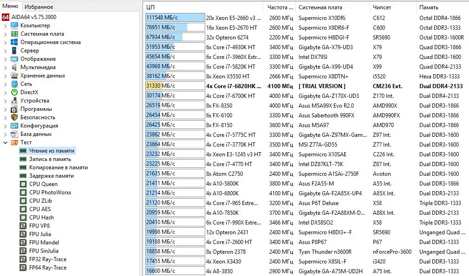Click the Запись в память RAM icon

click(x=23, y=159)
